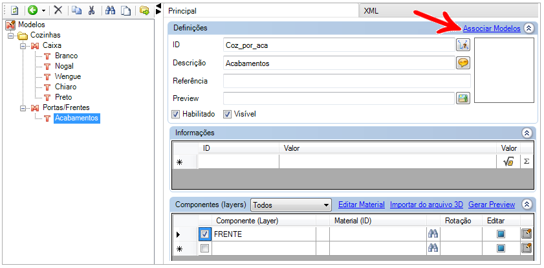The width and height of the screenshot is (544, 268).
Task: Click the sigma icon in Informações row
Action: pos(527,162)
